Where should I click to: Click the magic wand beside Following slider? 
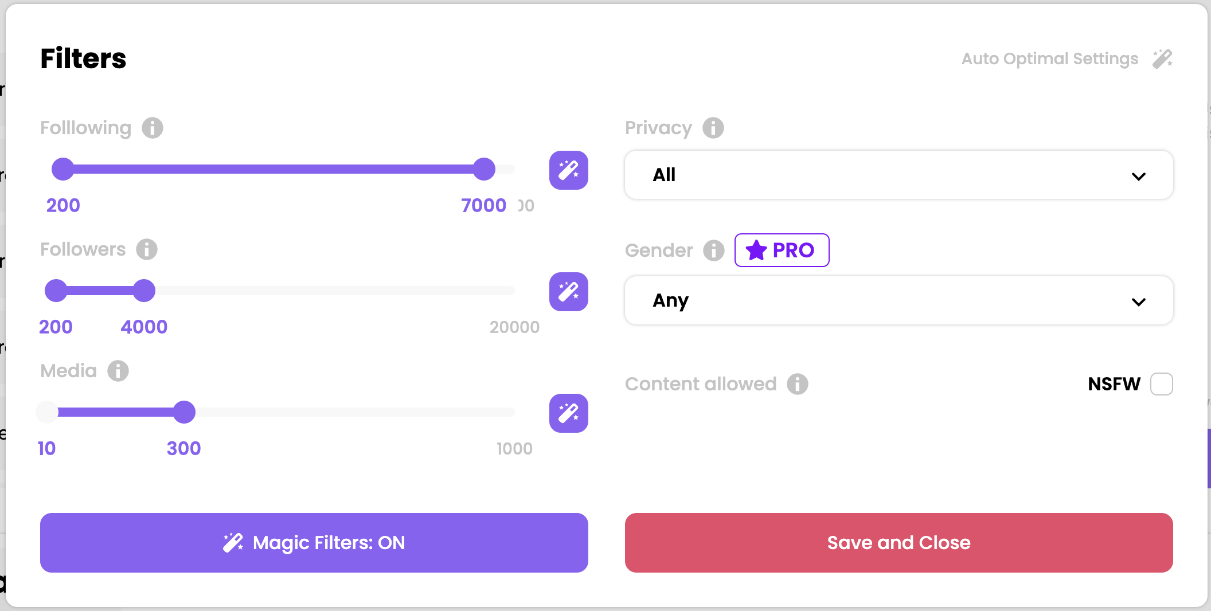pyautogui.click(x=568, y=170)
